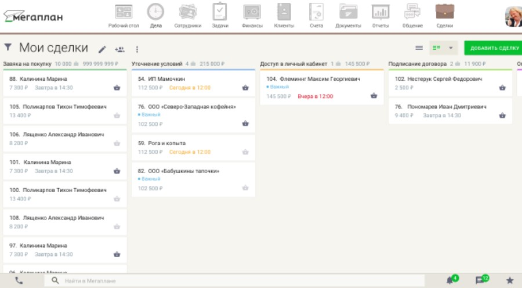This screenshot has width=522, height=288.
Task: Open the Сотрудники section icon
Action: [x=187, y=13]
